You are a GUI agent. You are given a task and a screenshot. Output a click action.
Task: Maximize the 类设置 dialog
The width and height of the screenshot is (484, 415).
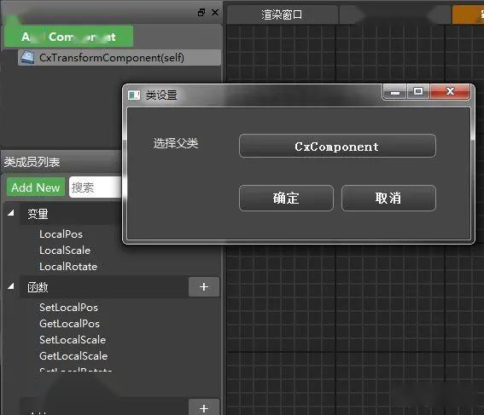418,91
